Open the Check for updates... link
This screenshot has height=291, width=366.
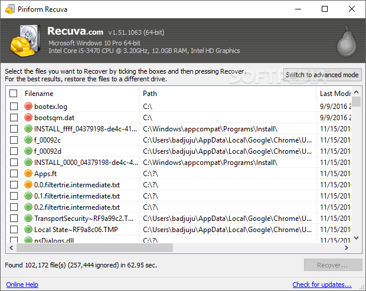(x=322, y=285)
